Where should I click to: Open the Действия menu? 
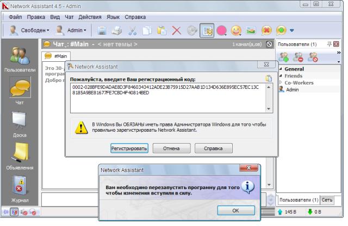pyautogui.click(x=90, y=17)
